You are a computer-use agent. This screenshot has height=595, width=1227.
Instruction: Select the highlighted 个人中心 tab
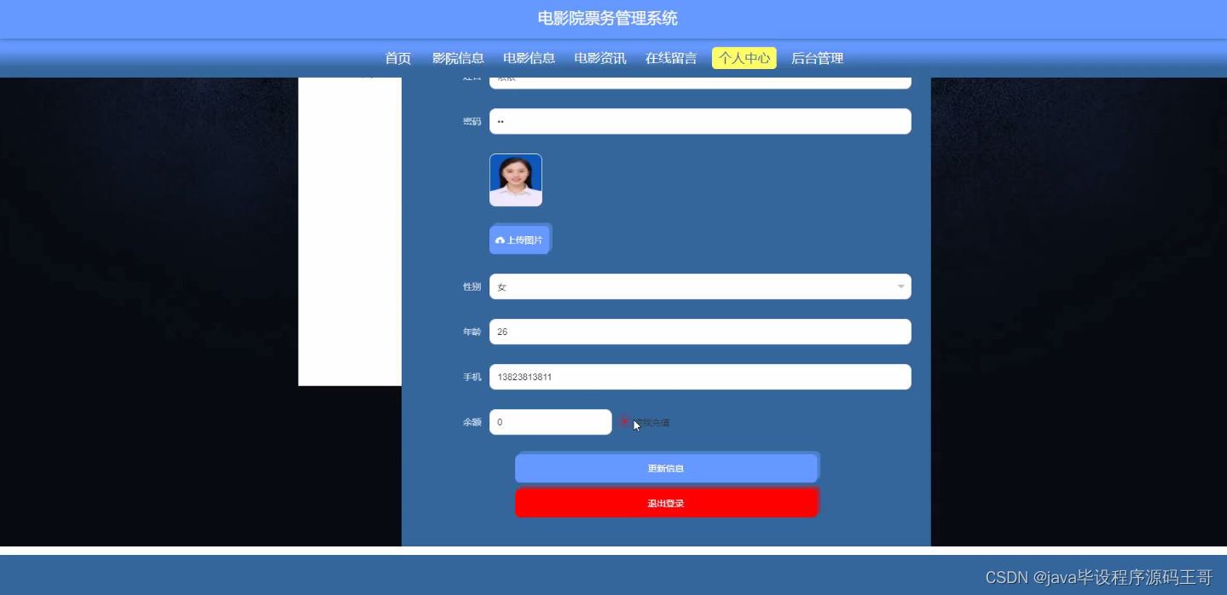[x=744, y=58]
